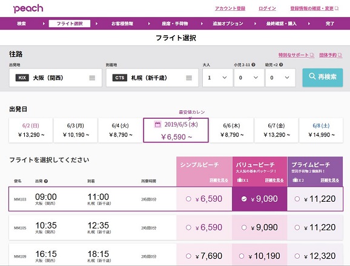
Task: Open the 幼児 <2 passenger count dropdown
Action: click(280, 78)
